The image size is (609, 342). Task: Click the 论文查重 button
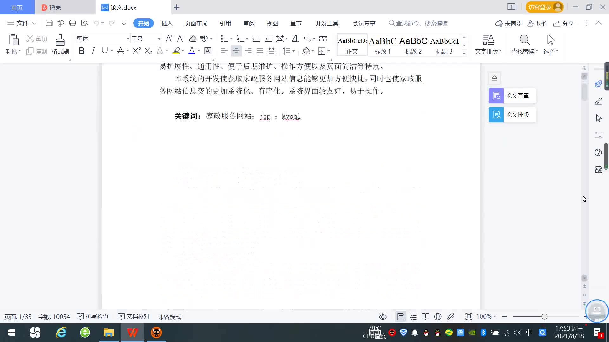click(x=512, y=96)
